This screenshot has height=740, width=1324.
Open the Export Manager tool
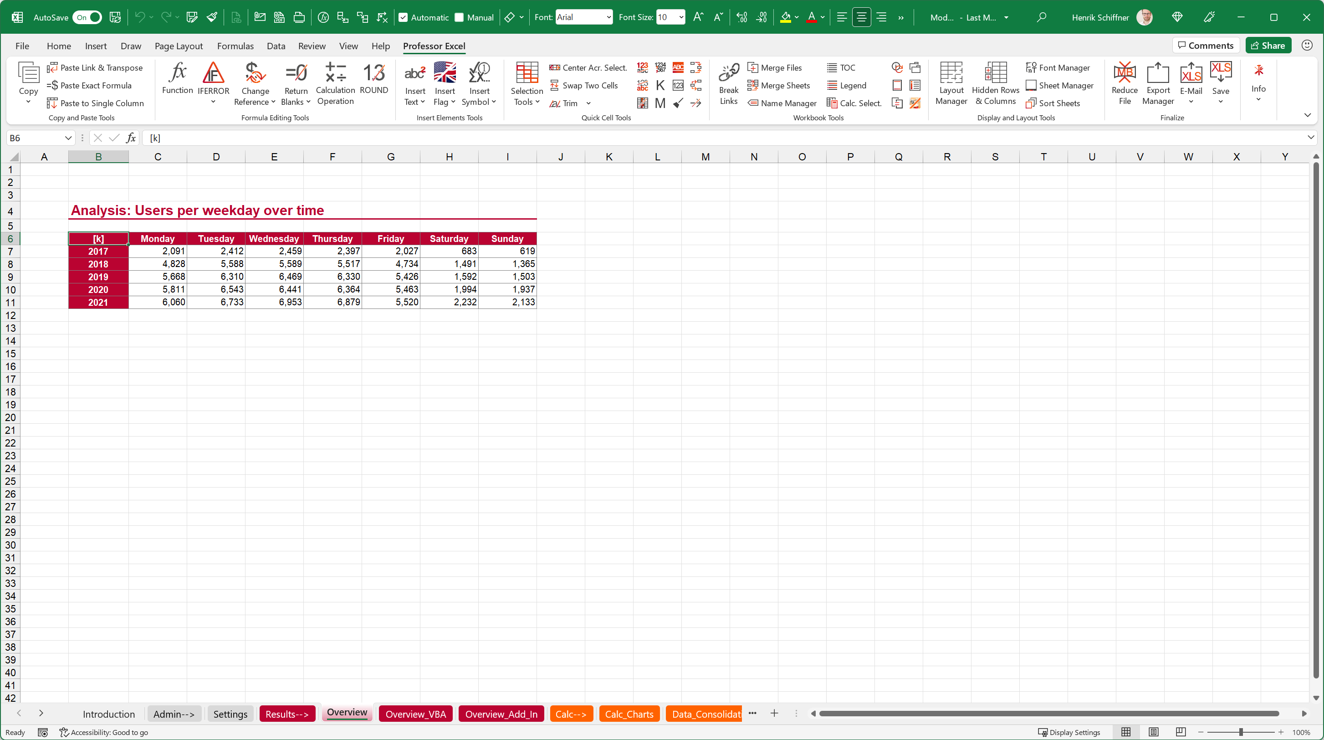(1158, 84)
